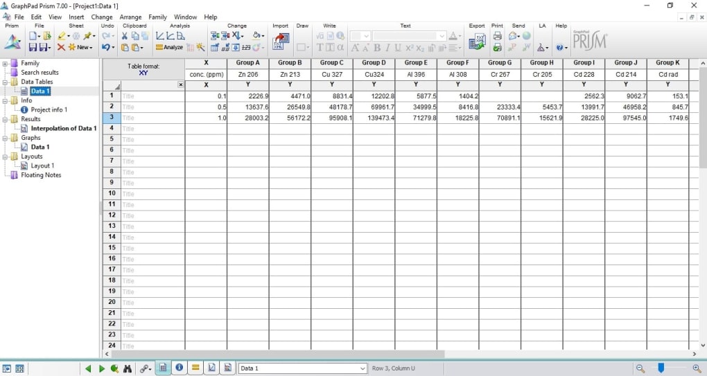The height and width of the screenshot is (376, 707).
Task: Click the Prism logo toolbar icon
Action: click(x=12, y=42)
